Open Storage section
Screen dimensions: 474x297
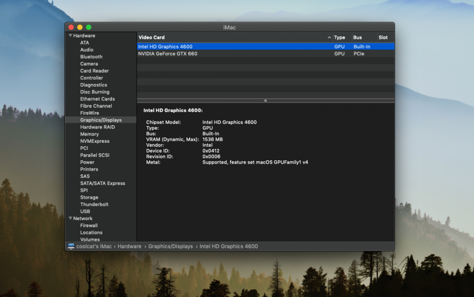pyautogui.click(x=89, y=197)
